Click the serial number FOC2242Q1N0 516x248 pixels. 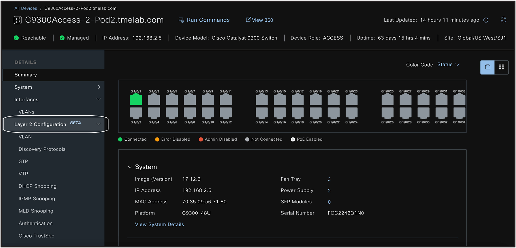(x=346, y=213)
